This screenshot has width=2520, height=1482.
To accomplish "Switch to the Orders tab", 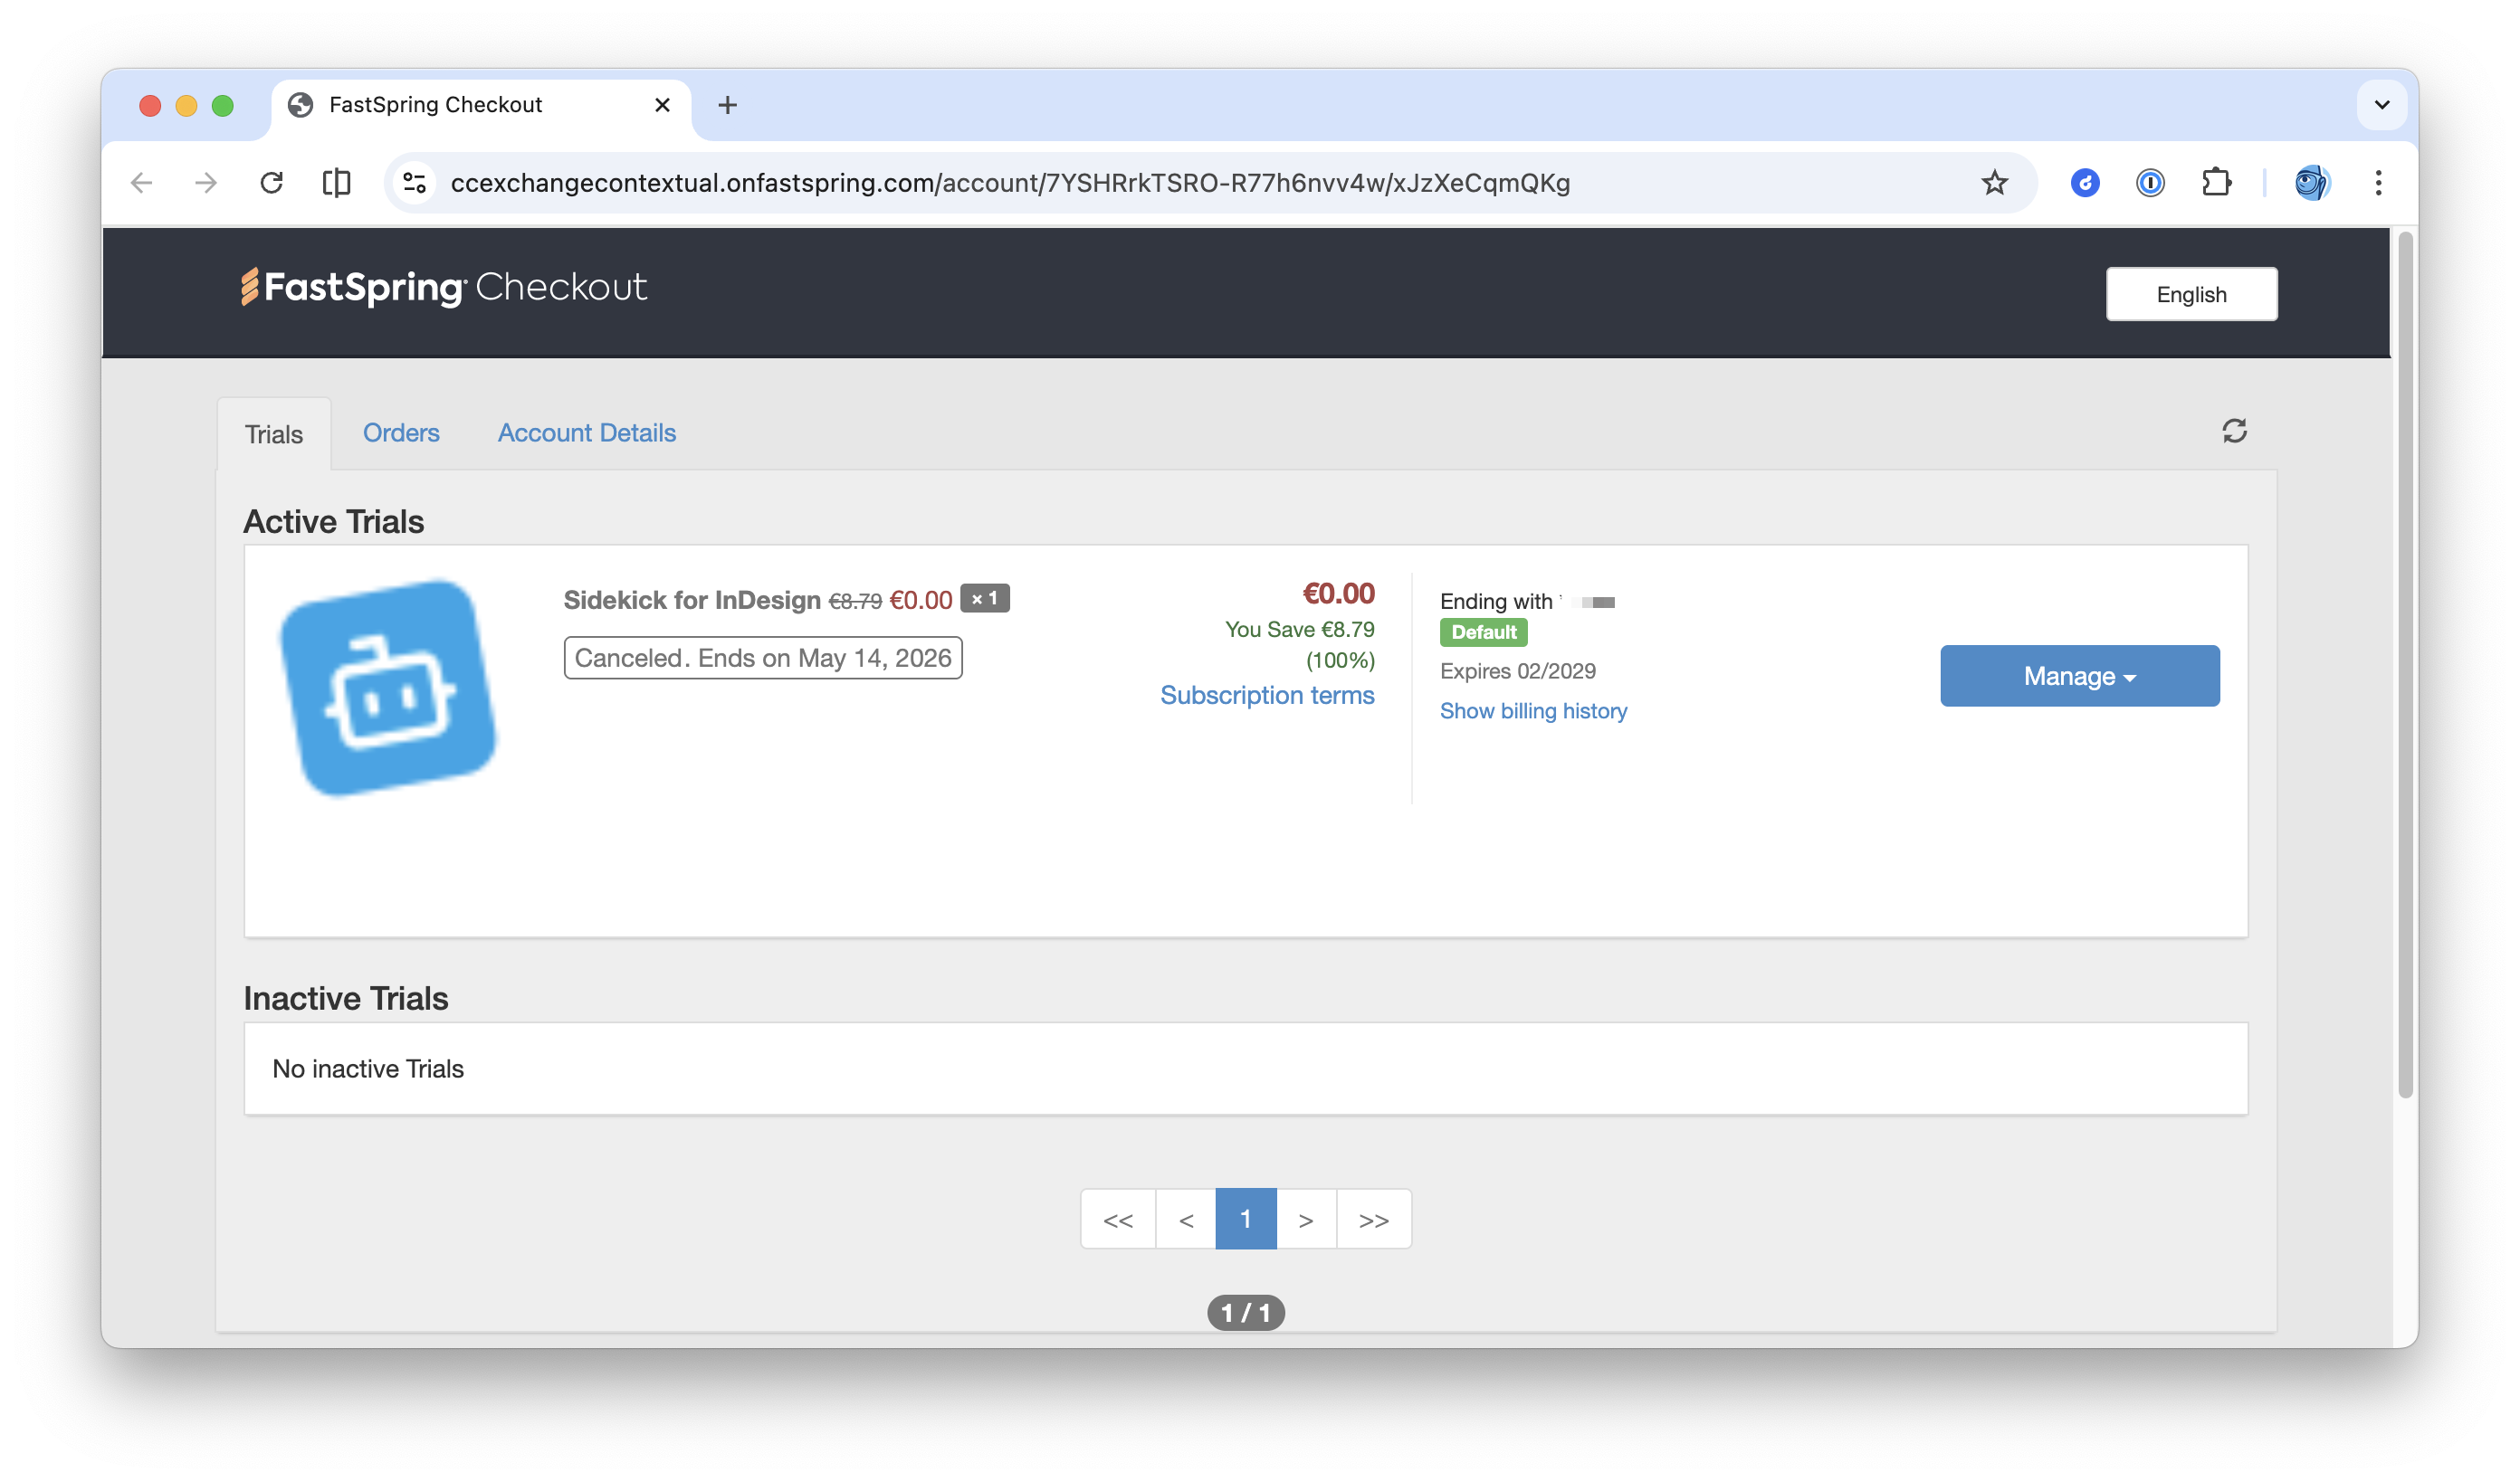I will (401, 432).
